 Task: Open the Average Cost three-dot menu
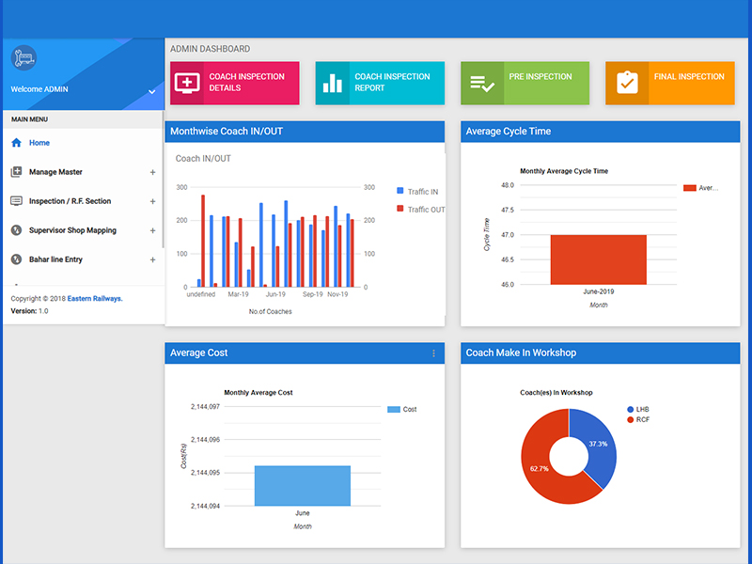pyautogui.click(x=433, y=353)
